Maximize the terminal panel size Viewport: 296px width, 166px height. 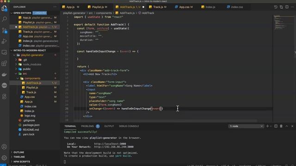click(287, 126)
